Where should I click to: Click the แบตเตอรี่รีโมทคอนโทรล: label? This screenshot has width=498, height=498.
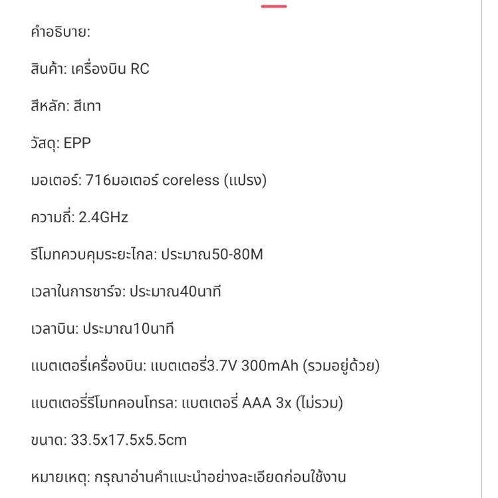click(104, 403)
